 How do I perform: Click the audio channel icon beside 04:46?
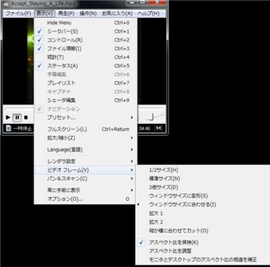pyautogui.click(x=158, y=128)
